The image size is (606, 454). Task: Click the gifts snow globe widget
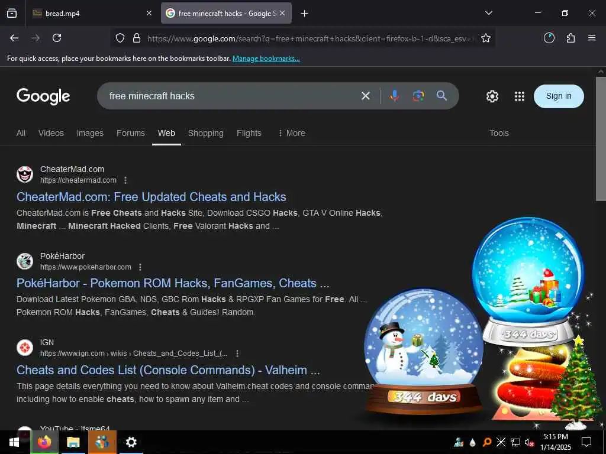click(528, 281)
